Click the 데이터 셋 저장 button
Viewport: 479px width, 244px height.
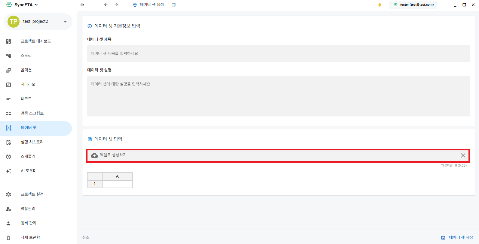461,237
